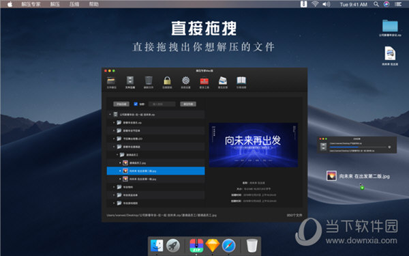Click the 850 file count in status bar
Screen dimensions: 409x256
coord(294,215)
